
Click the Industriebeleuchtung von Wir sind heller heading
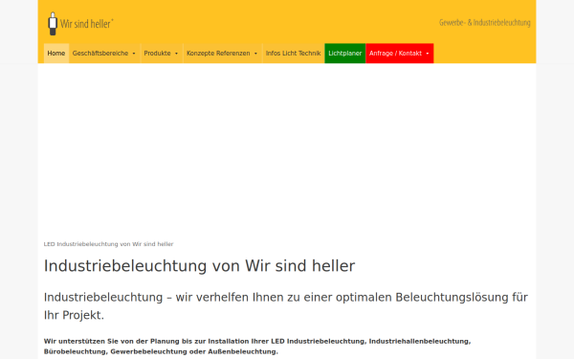(200, 266)
